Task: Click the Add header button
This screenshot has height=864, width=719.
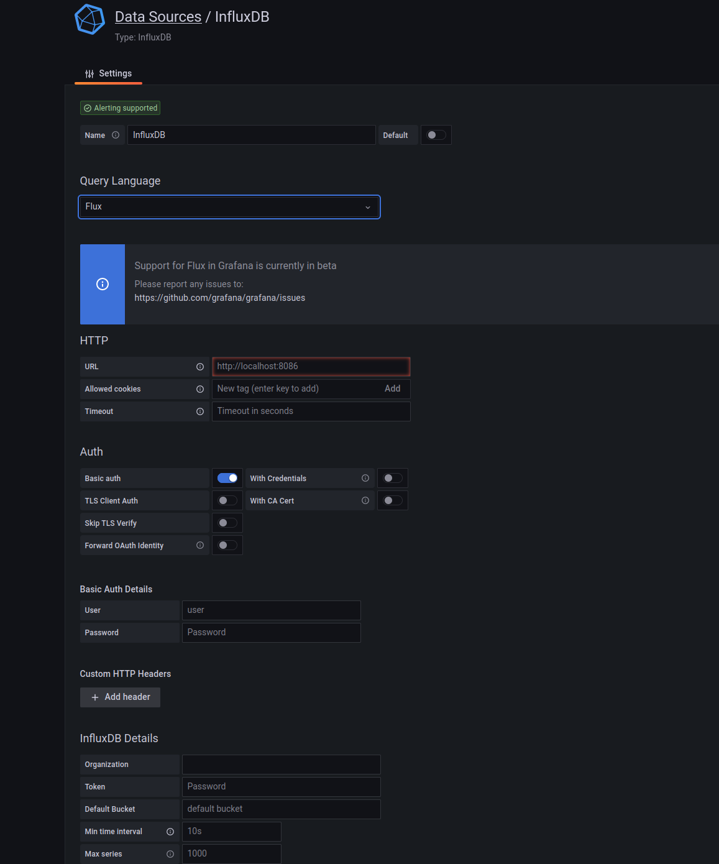Action: click(120, 697)
